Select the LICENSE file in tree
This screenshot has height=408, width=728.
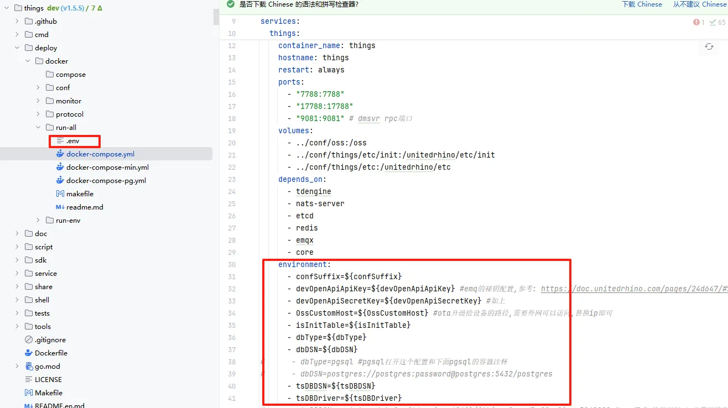pos(48,380)
